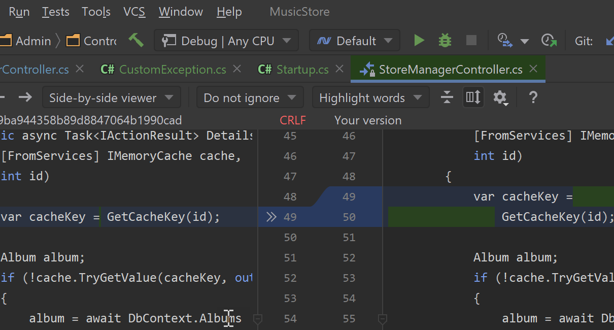Click the Stop square button
The image size is (614, 330).
point(471,41)
